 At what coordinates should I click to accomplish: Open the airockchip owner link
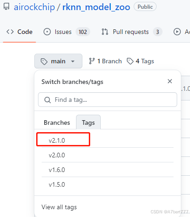pos(34,7)
